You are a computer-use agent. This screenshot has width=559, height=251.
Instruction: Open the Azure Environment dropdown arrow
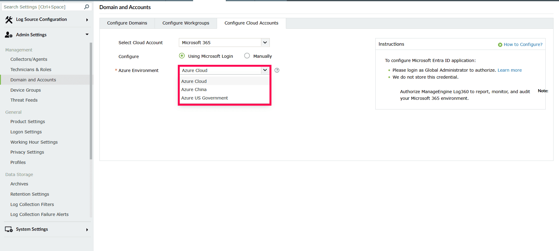[x=265, y=70]
